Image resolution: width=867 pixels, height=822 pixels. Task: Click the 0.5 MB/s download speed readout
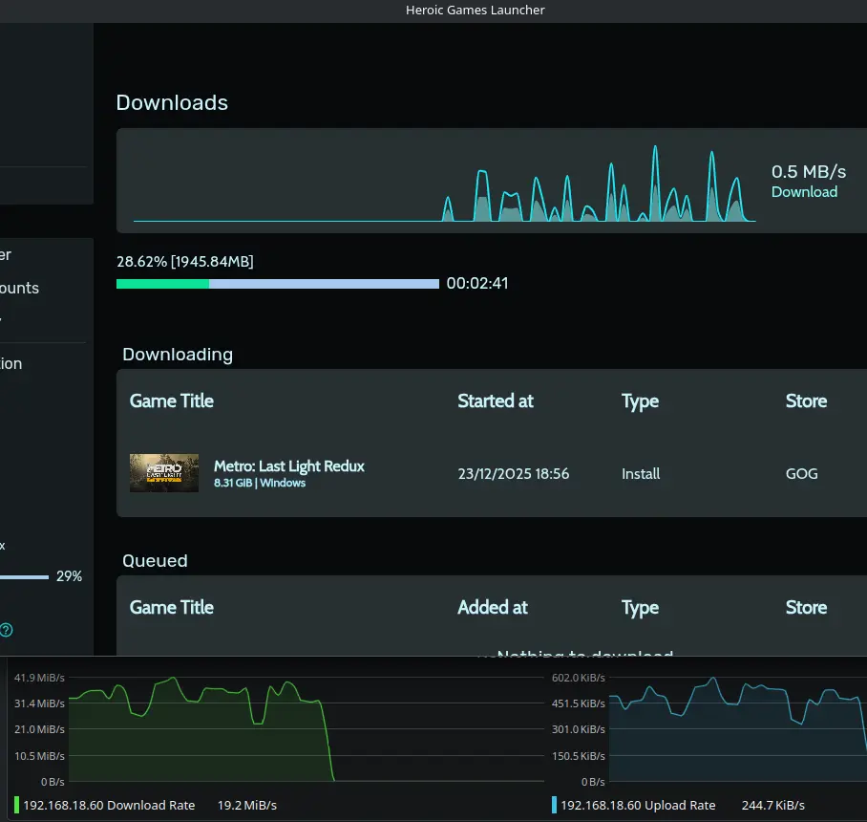(808, 172)
